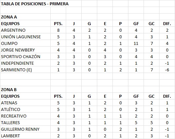Click the GF header in Zona A
The image size is (175, 139).
(136, 23)
